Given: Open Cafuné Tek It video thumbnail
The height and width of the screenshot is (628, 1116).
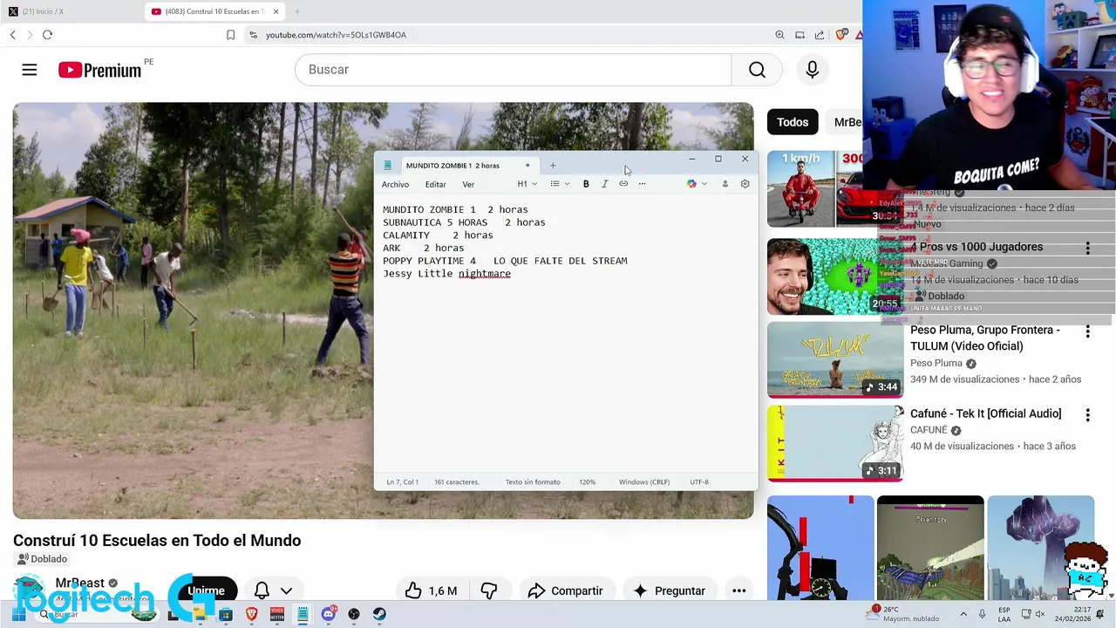Looking at the screenshot, I should tap(835, 443).
